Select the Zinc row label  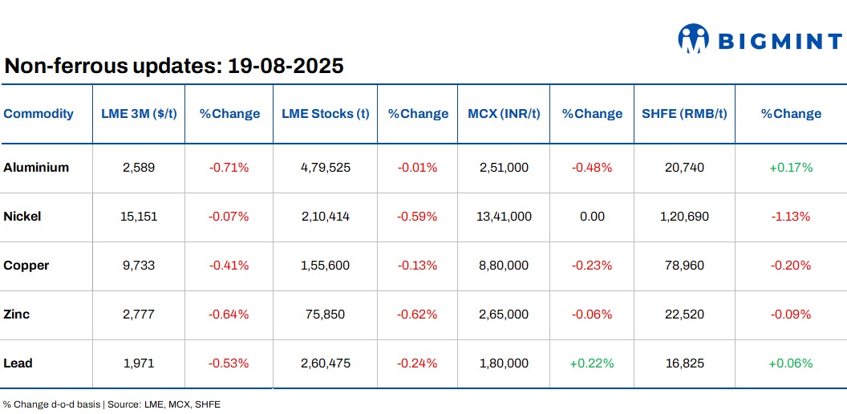pyautogui.click(x=17, y=315)
